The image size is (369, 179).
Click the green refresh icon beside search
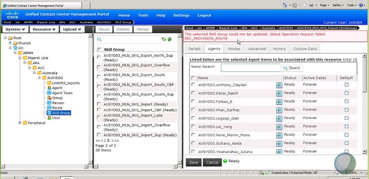pos(164,39)
